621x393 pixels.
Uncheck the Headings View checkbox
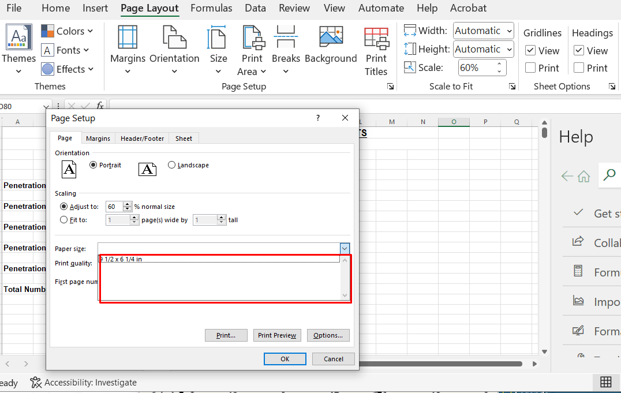(579, 51)
